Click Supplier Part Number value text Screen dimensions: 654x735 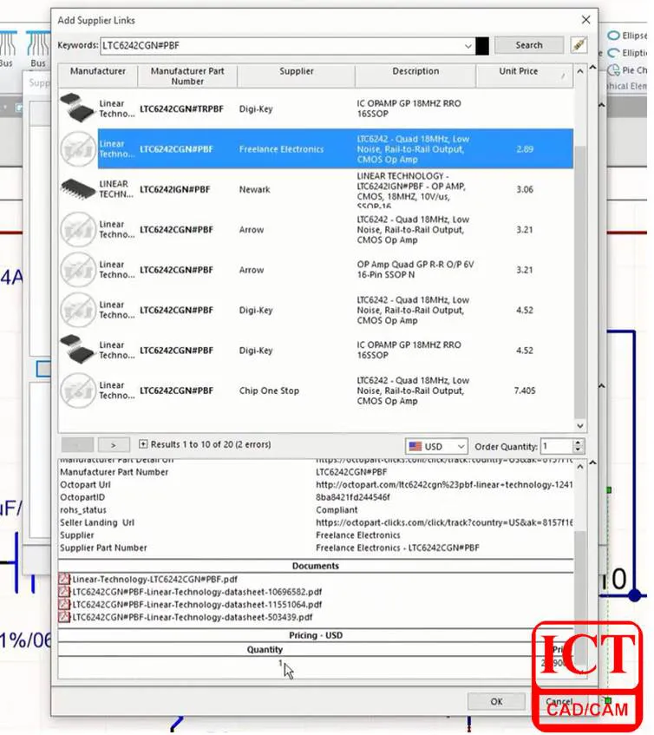coord(397,548)
